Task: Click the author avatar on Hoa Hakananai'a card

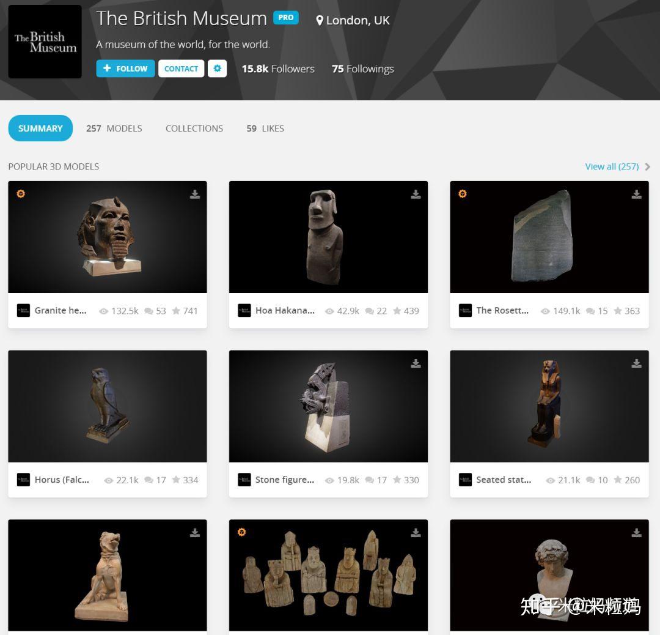Action: (x=244, y=311)
